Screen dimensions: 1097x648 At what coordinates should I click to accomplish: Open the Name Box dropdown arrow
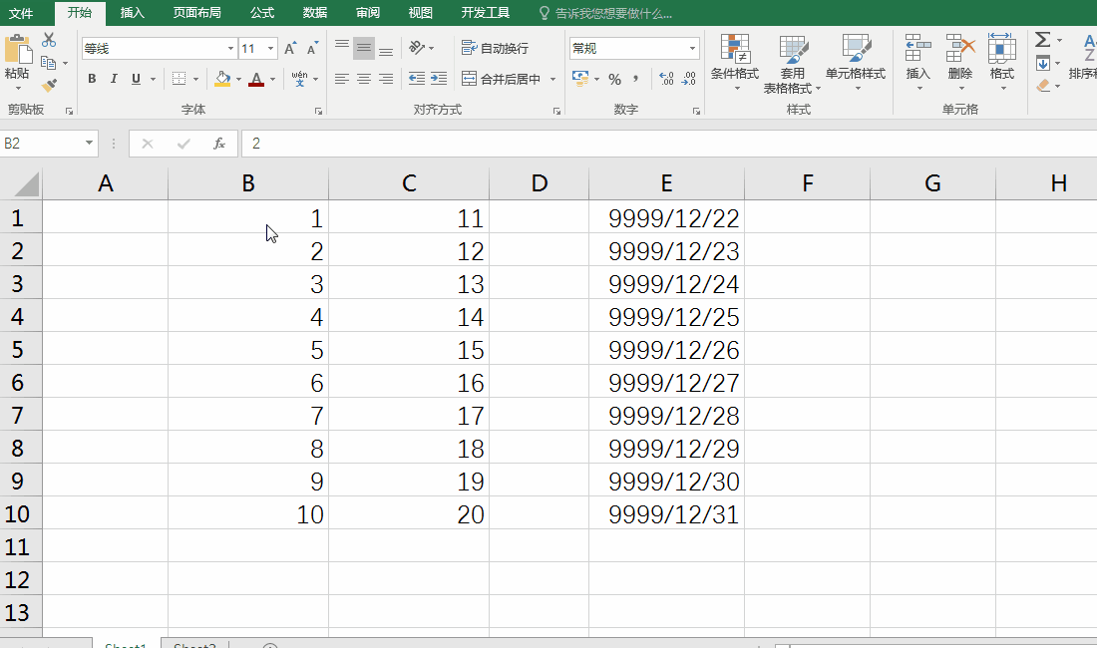89,144
